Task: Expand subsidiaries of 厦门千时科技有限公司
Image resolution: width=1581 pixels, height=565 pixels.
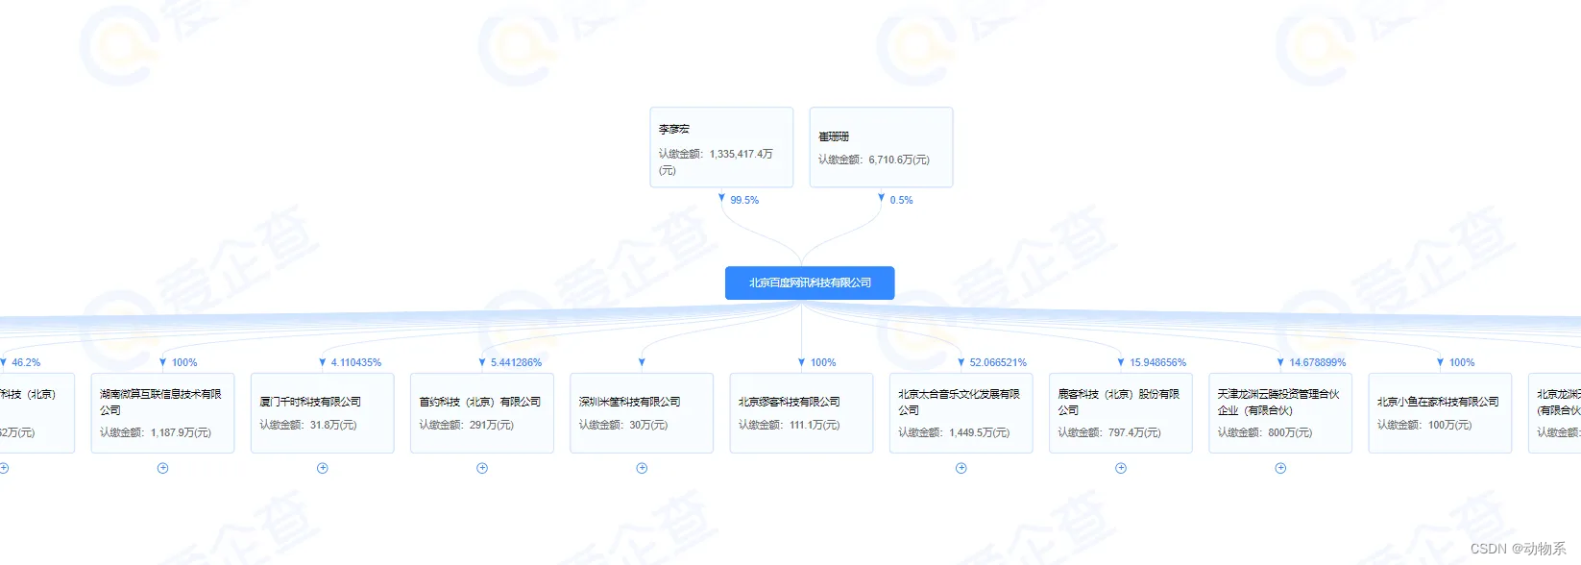Action: [x=323, y=468]
